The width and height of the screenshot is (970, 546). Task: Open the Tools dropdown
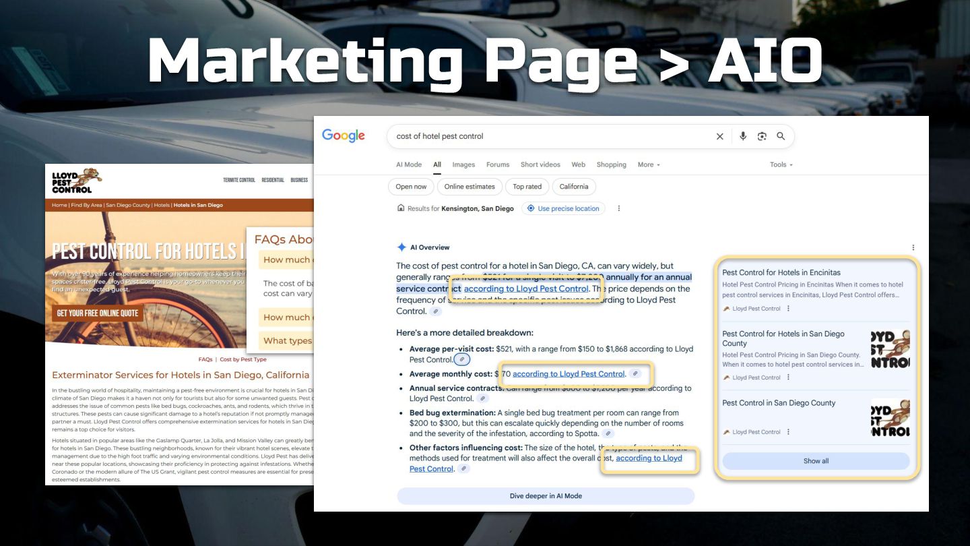781,164
